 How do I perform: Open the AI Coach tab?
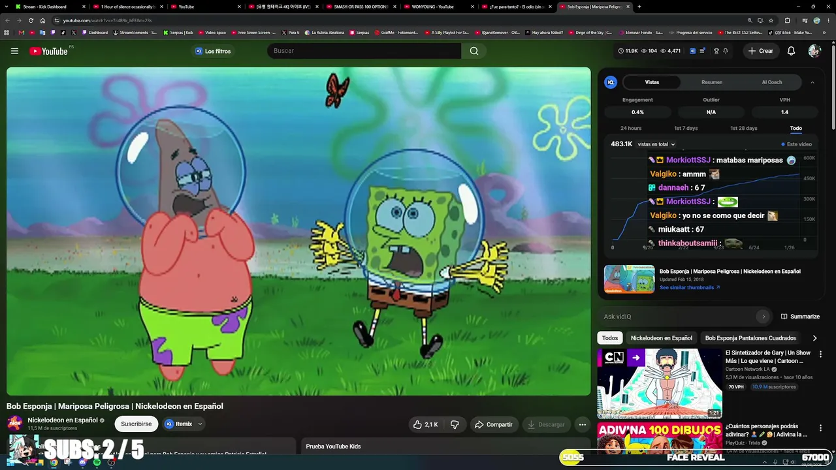772,82
